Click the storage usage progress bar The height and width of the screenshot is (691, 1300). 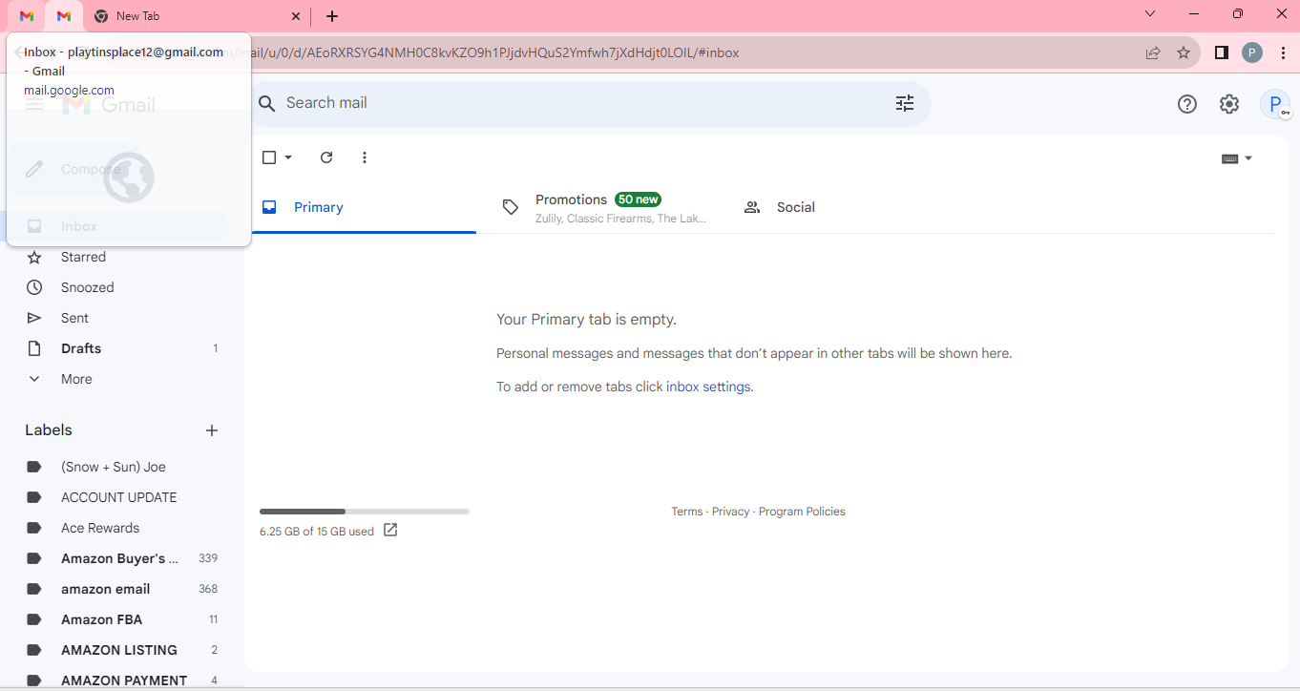pyautogui.click(x=365, y=512)
